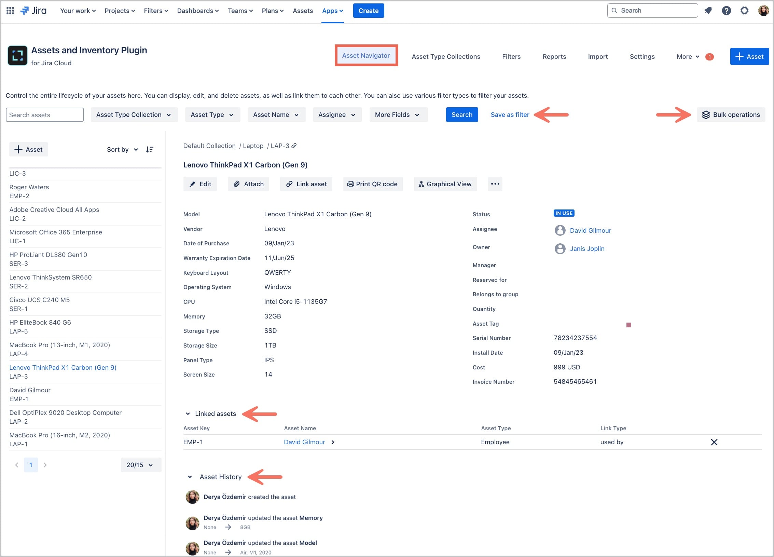
Task: Remove the EMP-1 linked asset
Action: [x=714, y=442]
